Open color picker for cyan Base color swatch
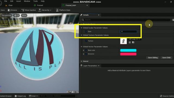 tap(128, 50)
